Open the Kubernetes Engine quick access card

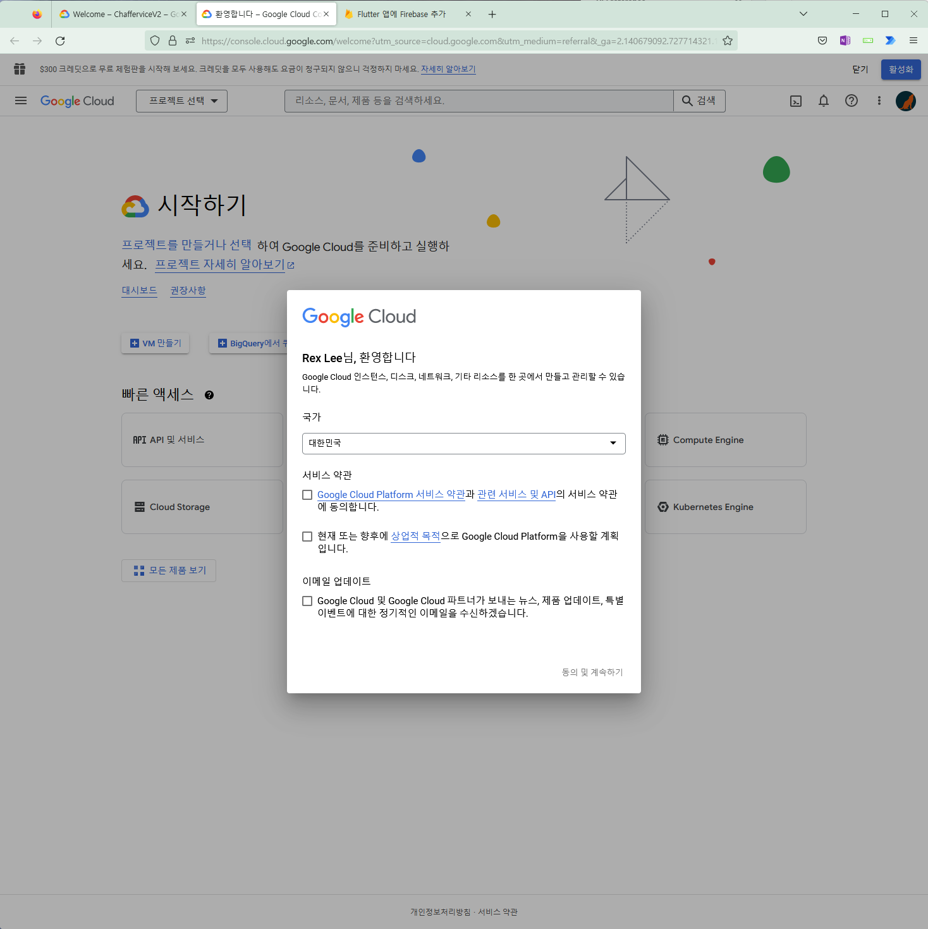click(726, 507)
